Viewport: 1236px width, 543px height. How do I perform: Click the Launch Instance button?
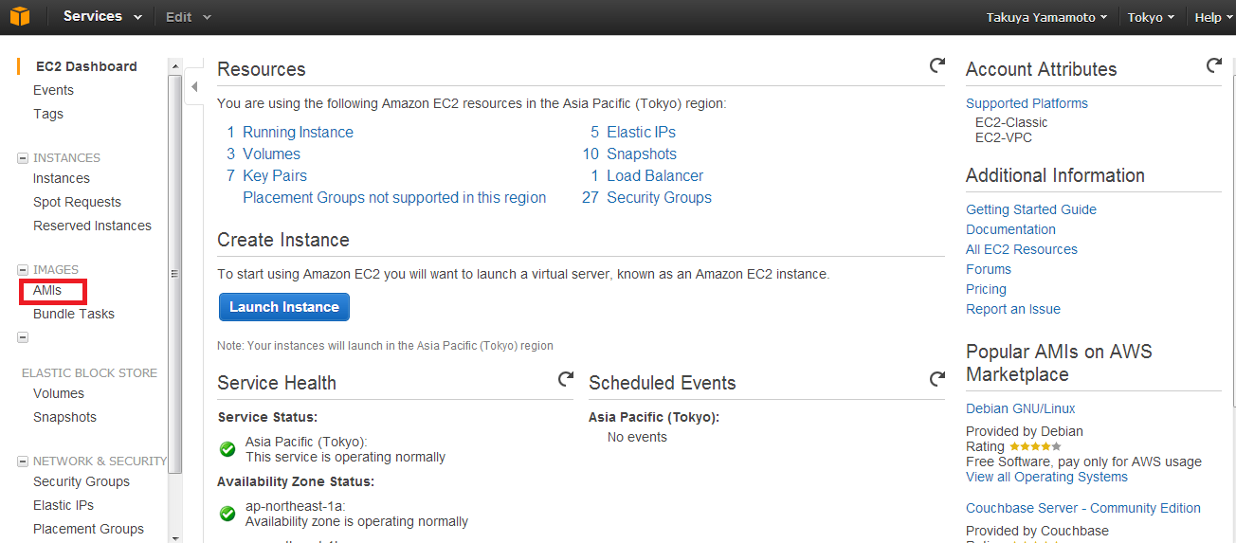tap(284, 307)
